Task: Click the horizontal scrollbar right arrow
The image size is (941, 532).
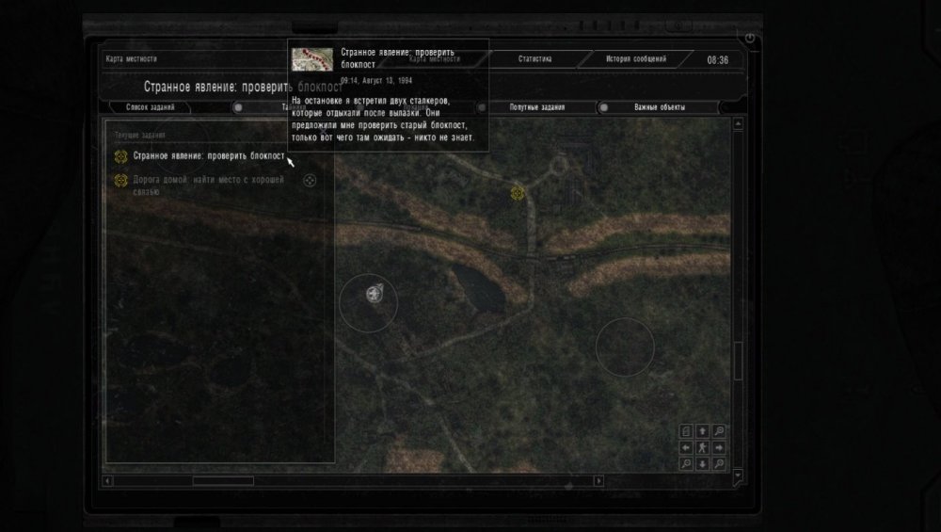Action: tap(598, 481)
